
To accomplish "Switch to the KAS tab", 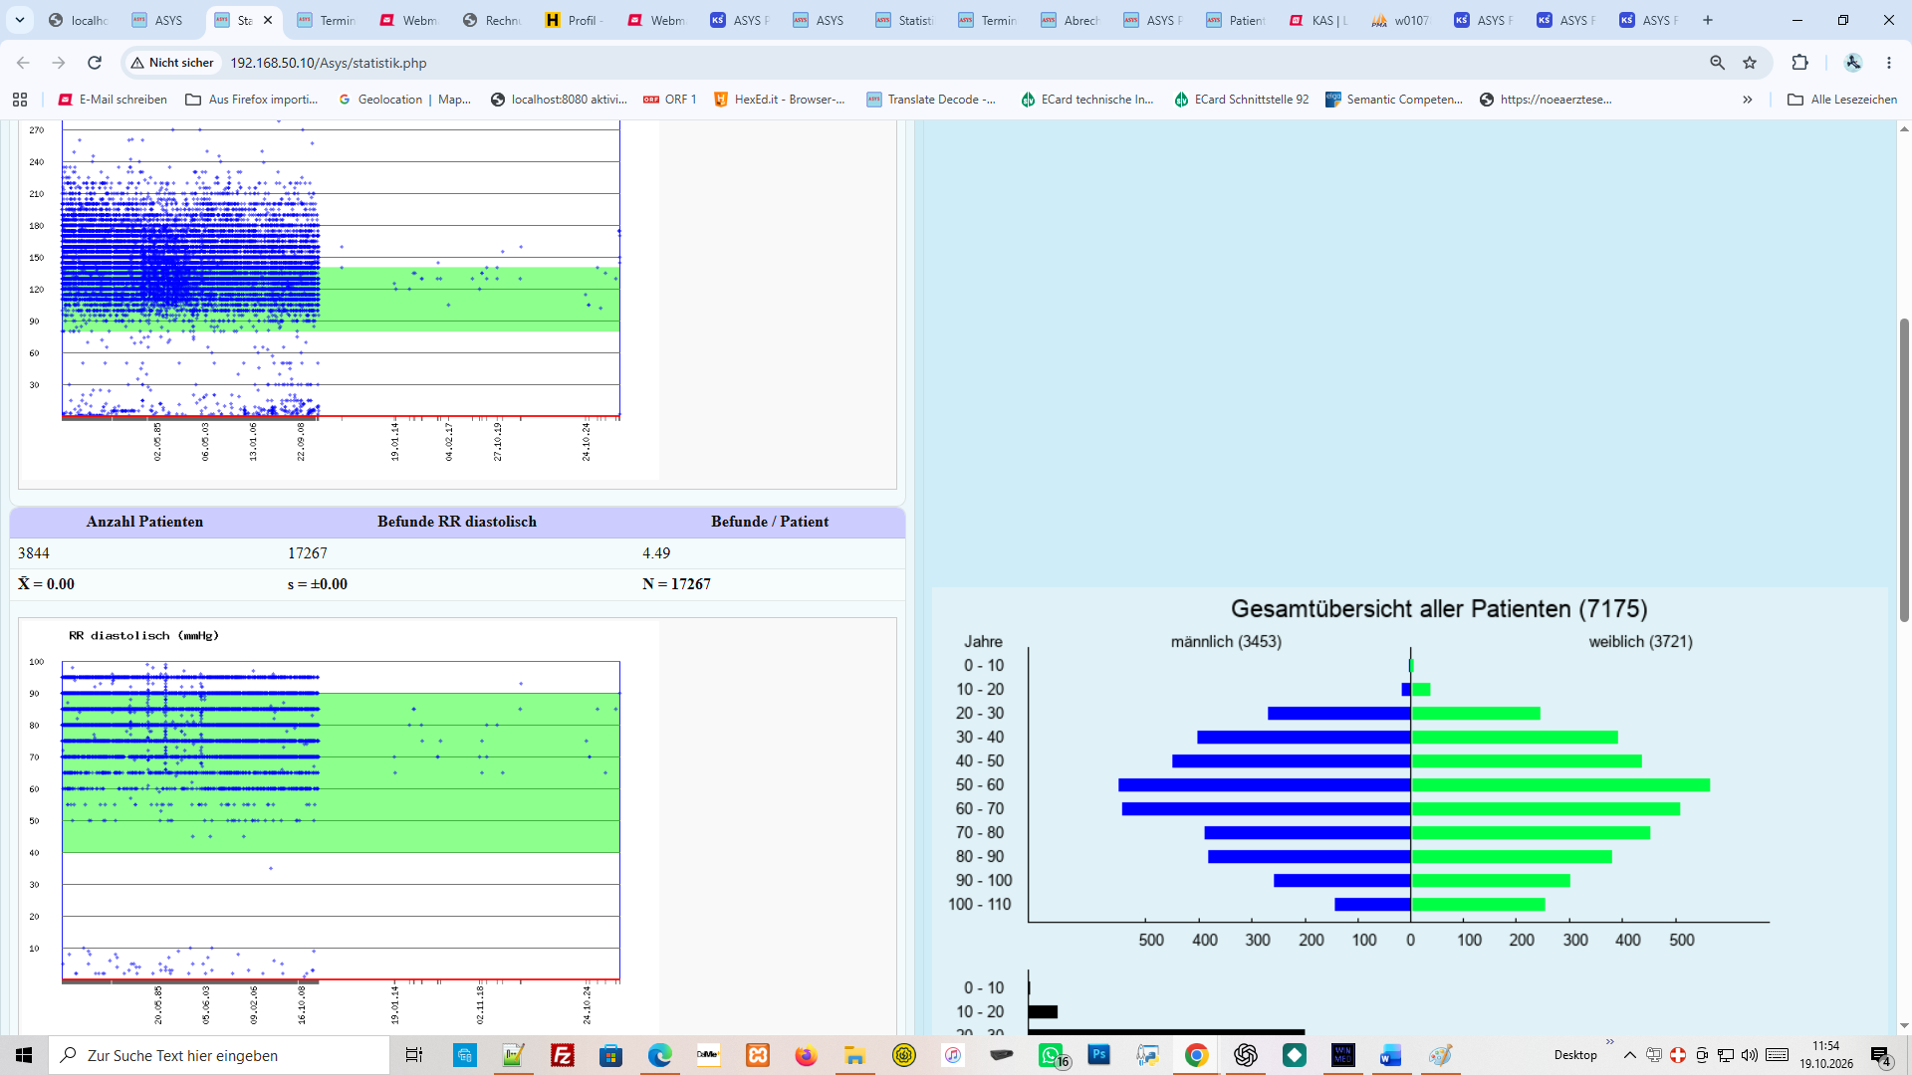I will point(1319,20).
